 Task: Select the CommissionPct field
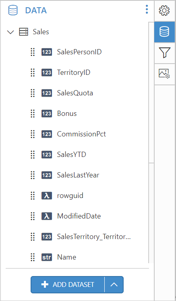81,134
